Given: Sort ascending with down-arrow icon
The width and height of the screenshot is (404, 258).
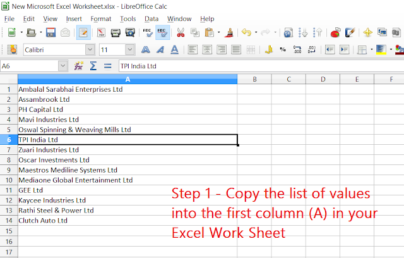Looking at the screenshot, I should tap(303, 33).
